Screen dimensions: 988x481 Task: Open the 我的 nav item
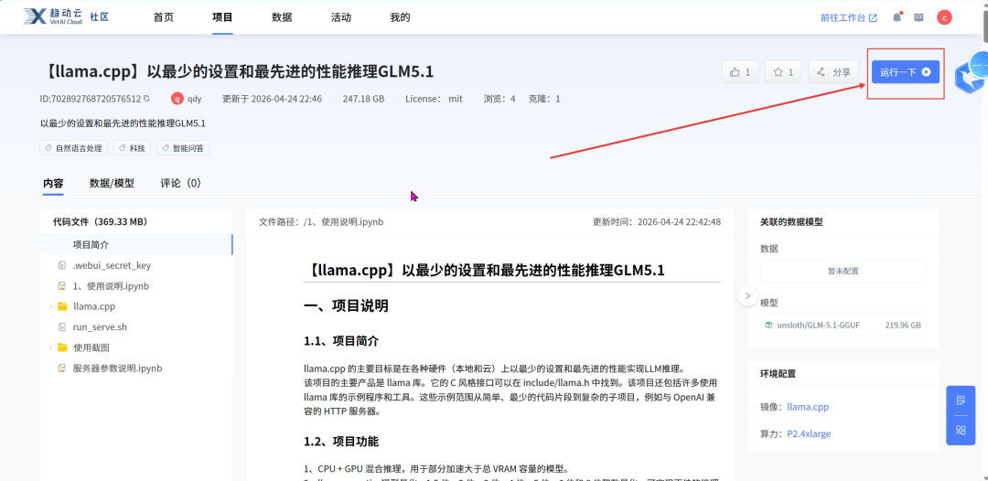[400, 17]
